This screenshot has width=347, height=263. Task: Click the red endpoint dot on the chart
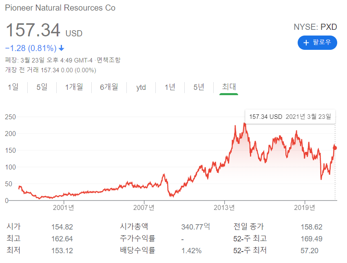[334, 148]
